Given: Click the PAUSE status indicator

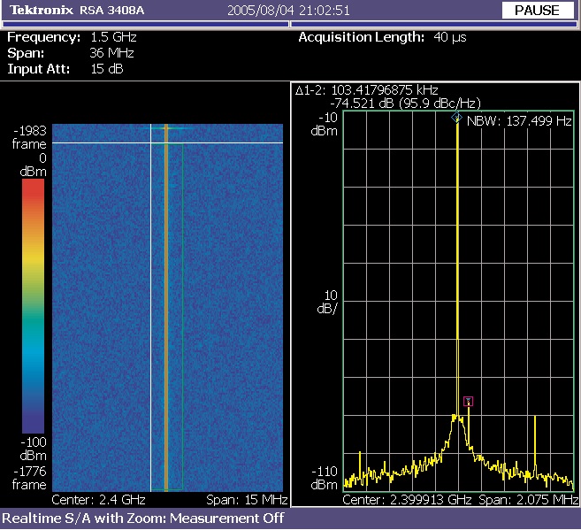Looking at the screenshot, I should [x=536, y=11].
